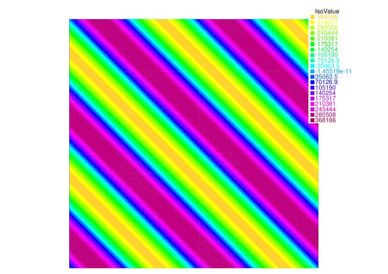Viewport: 388px width, 274px height.
Task: Pick the purple swatch beside positive 175317
Action: pyautogui.click(x=312, y=98)
